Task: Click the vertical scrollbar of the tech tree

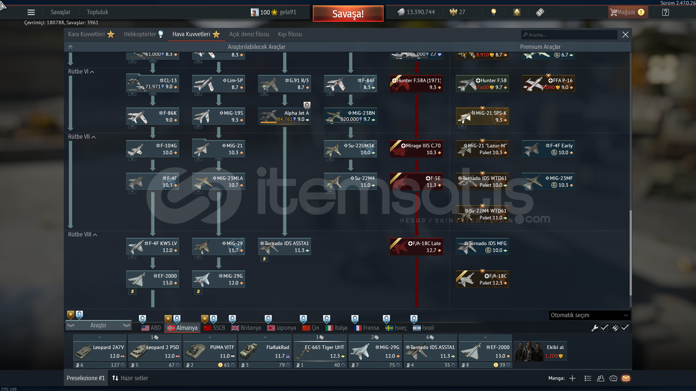Action: point(631,253)
